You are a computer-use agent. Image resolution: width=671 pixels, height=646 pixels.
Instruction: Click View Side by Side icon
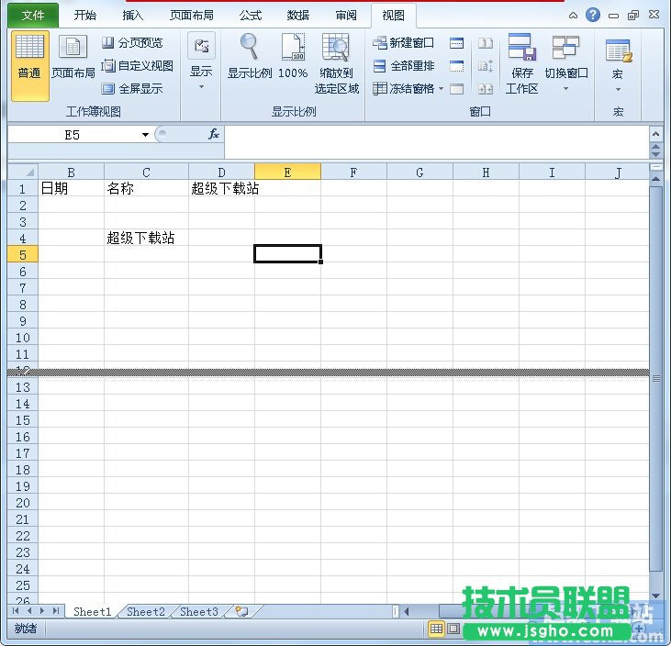pos(486,42)
